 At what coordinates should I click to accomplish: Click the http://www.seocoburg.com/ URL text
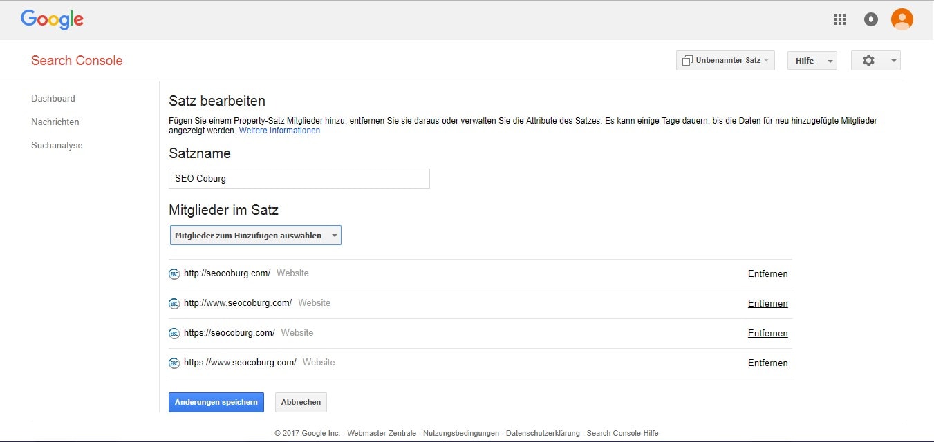point(238,302)
